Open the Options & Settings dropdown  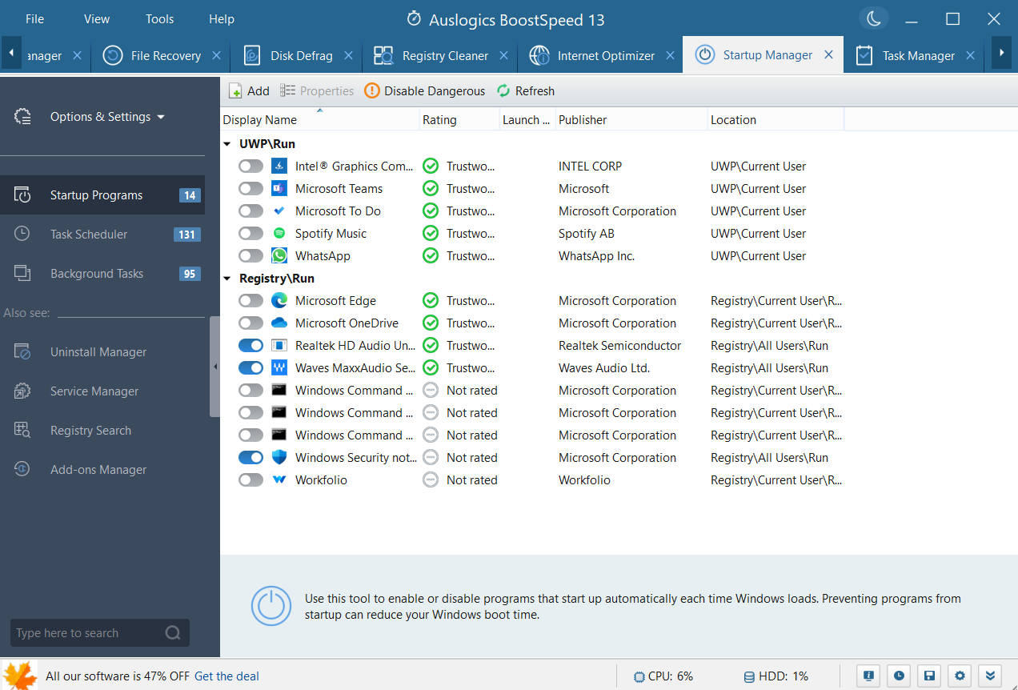[x=107, y=117]
